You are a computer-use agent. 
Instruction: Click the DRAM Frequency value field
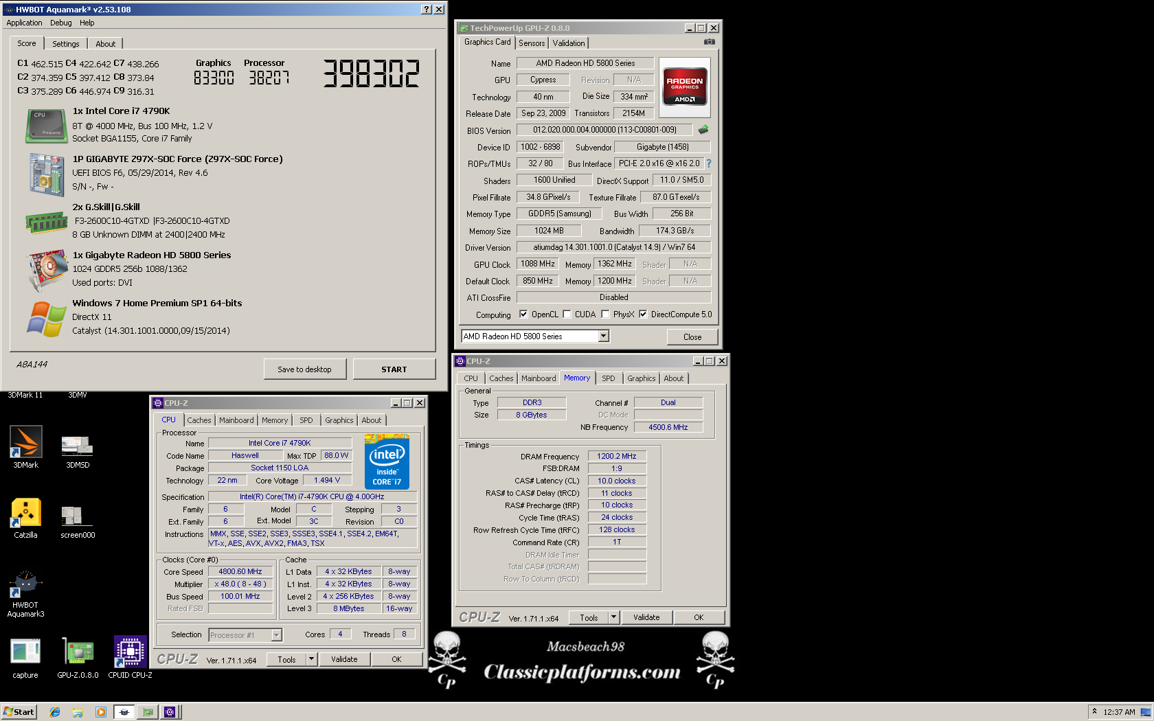click(617, 456)
